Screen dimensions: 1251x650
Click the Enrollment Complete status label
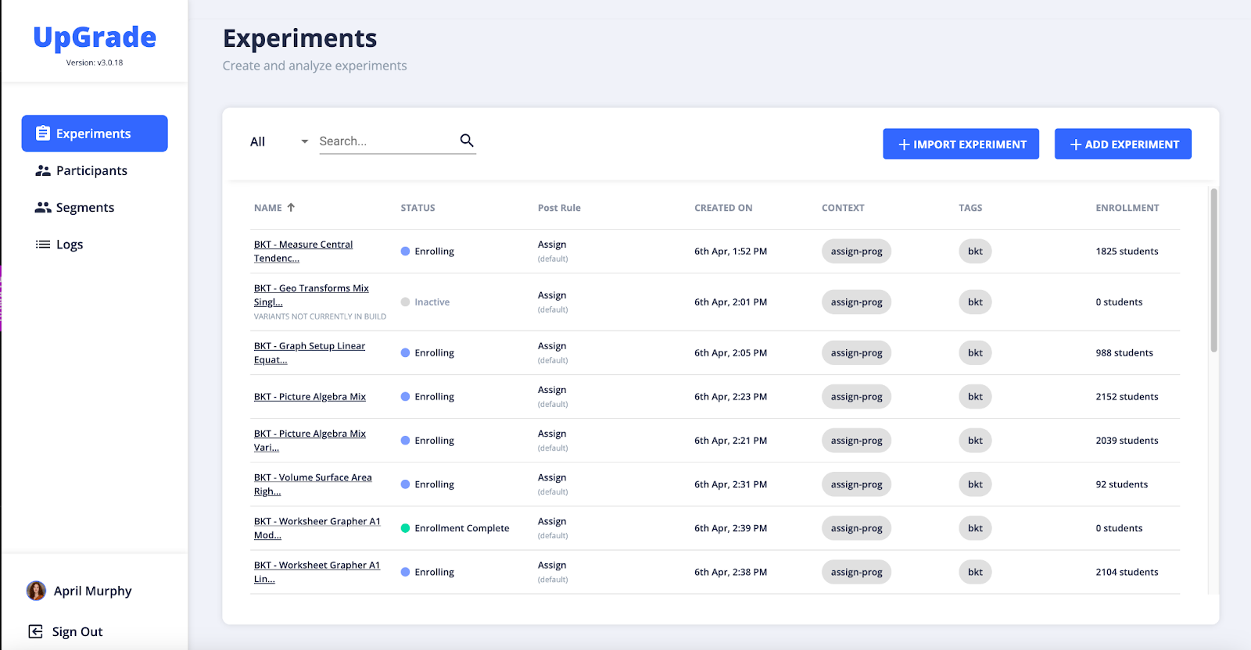click(x=461, y=528)
